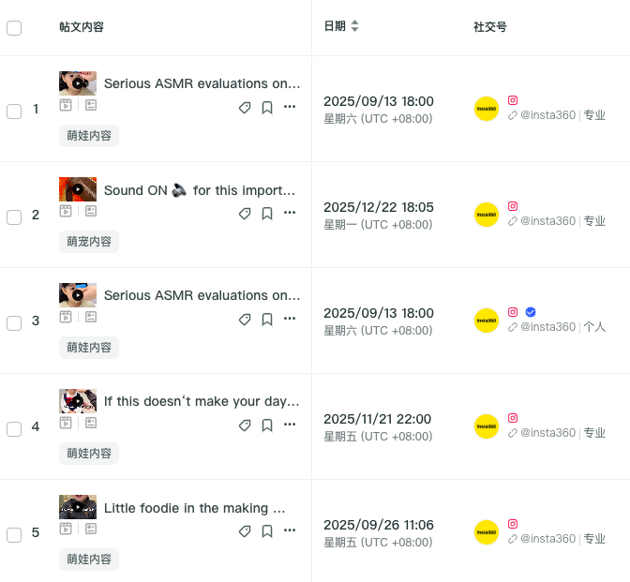Click the blue verified badge in row 3

(x=531, y=311)
